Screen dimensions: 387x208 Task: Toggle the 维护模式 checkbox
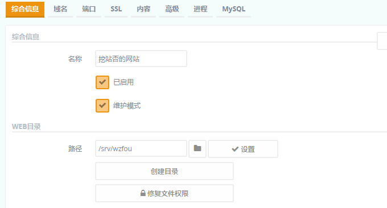click(x=102, y=106)
